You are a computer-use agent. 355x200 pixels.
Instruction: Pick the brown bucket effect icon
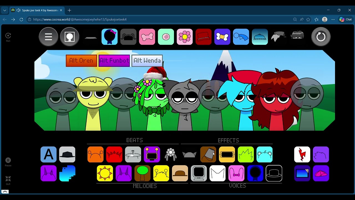[x=208, y=154]
